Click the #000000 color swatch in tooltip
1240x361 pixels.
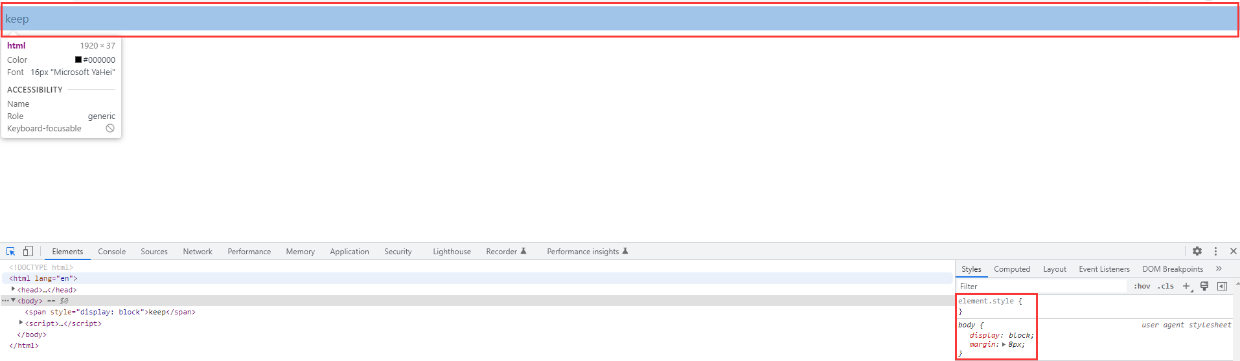tap(78, 60)
